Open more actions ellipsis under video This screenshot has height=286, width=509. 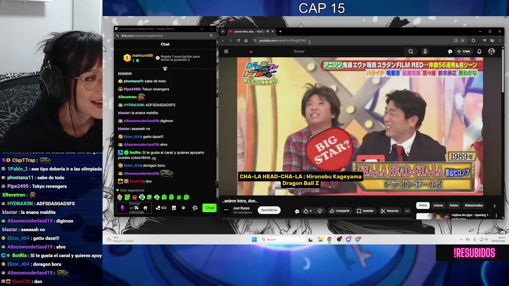coord(407,211)
